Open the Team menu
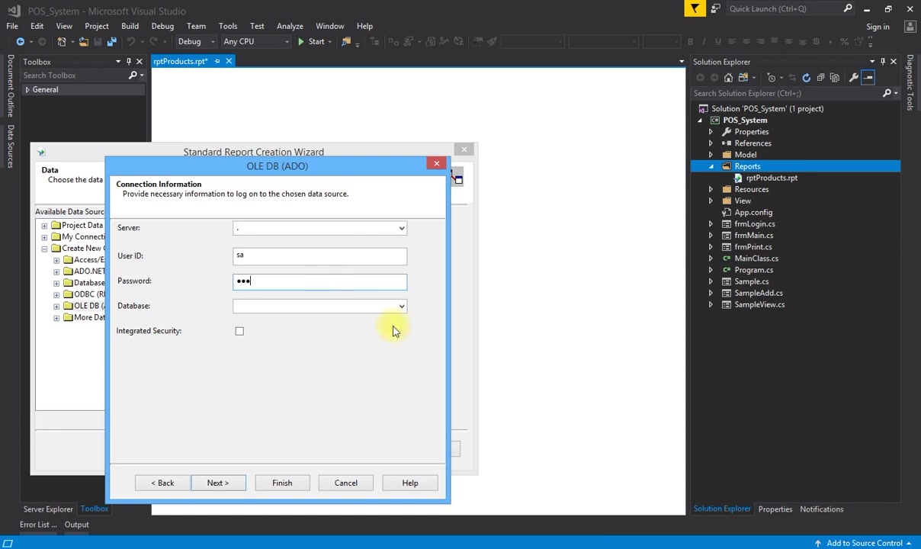This screenshot has width=921, height=549. click(196, 26)
